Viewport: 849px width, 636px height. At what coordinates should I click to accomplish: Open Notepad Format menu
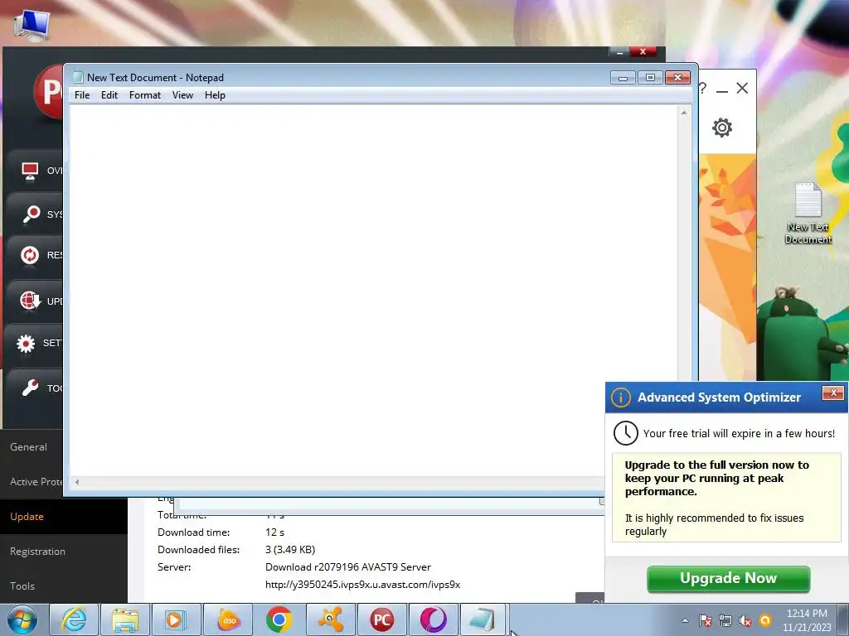pos(145,95)
